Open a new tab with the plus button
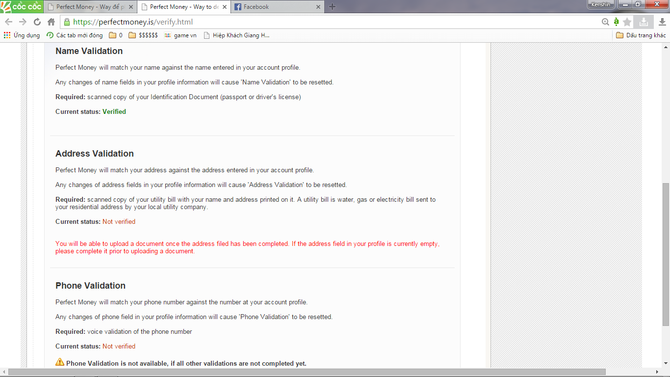 tap(332, 7)
